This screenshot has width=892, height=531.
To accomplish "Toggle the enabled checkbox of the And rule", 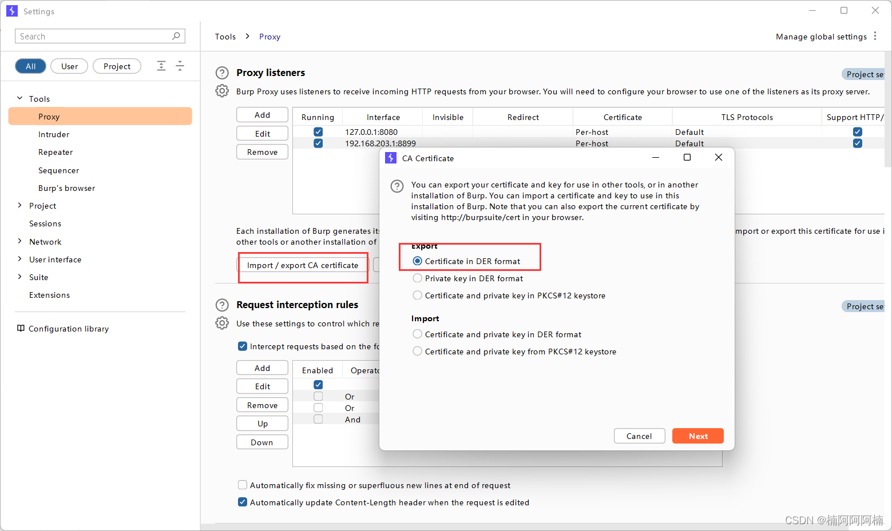I will point(318,420).
